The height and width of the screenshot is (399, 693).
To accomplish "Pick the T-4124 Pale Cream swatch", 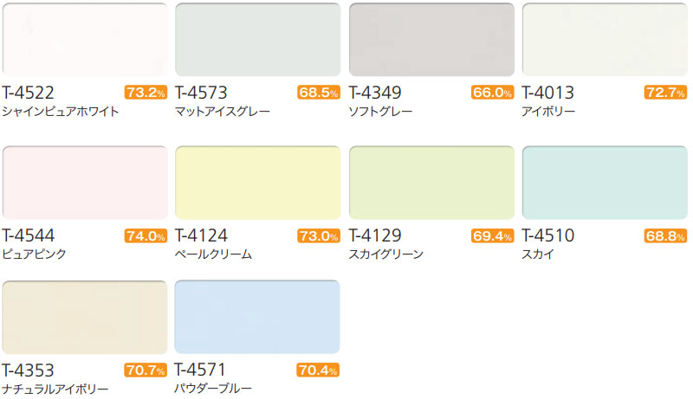I will [257, 183].
